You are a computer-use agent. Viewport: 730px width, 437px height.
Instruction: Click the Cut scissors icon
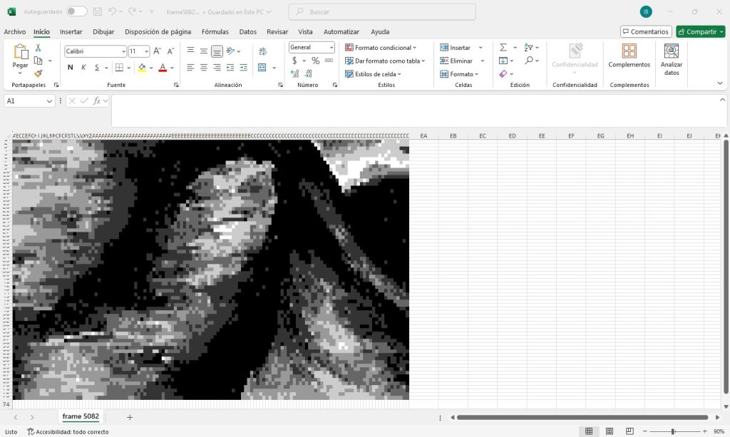38,48
